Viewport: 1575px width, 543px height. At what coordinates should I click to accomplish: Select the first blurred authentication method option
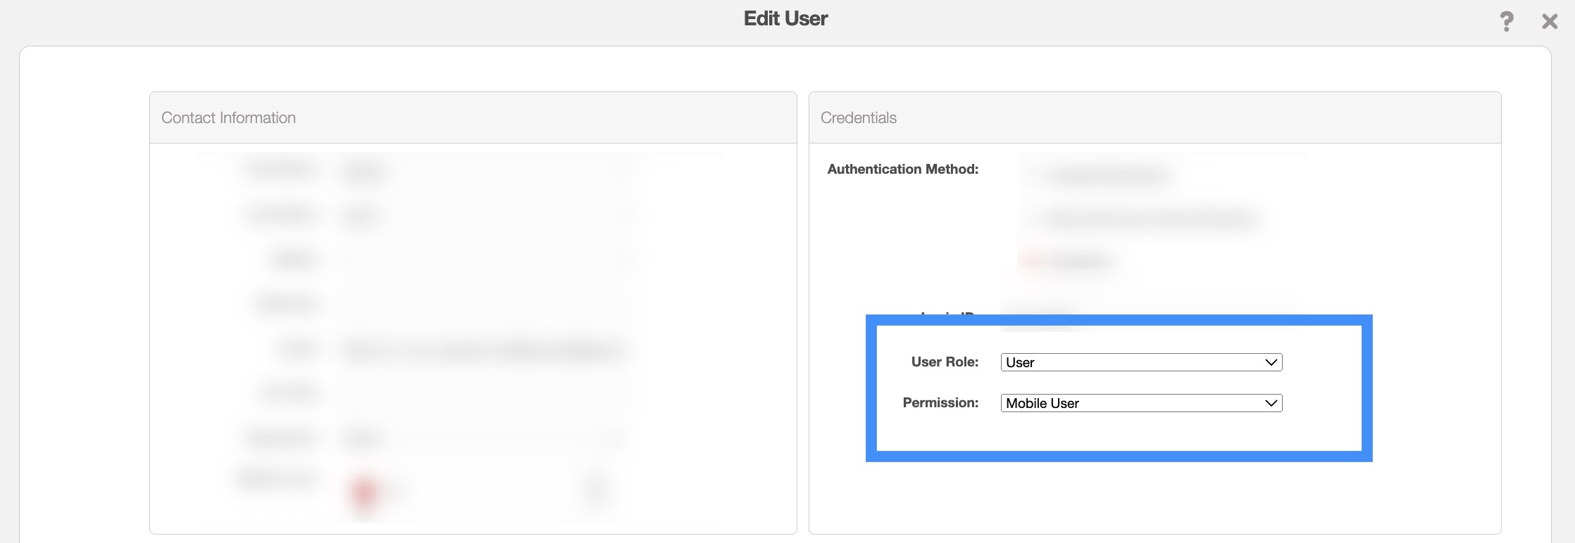pyautogui.click(x=1106, y=175)
